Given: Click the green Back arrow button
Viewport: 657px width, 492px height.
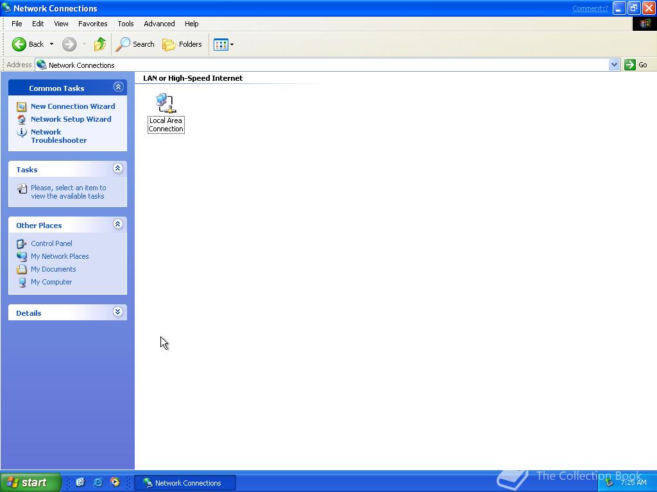Looking at the screenshot, I should [19, 44].
